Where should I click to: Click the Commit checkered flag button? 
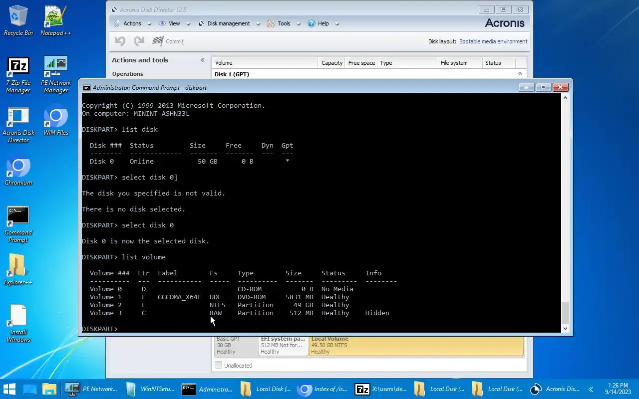168,41
